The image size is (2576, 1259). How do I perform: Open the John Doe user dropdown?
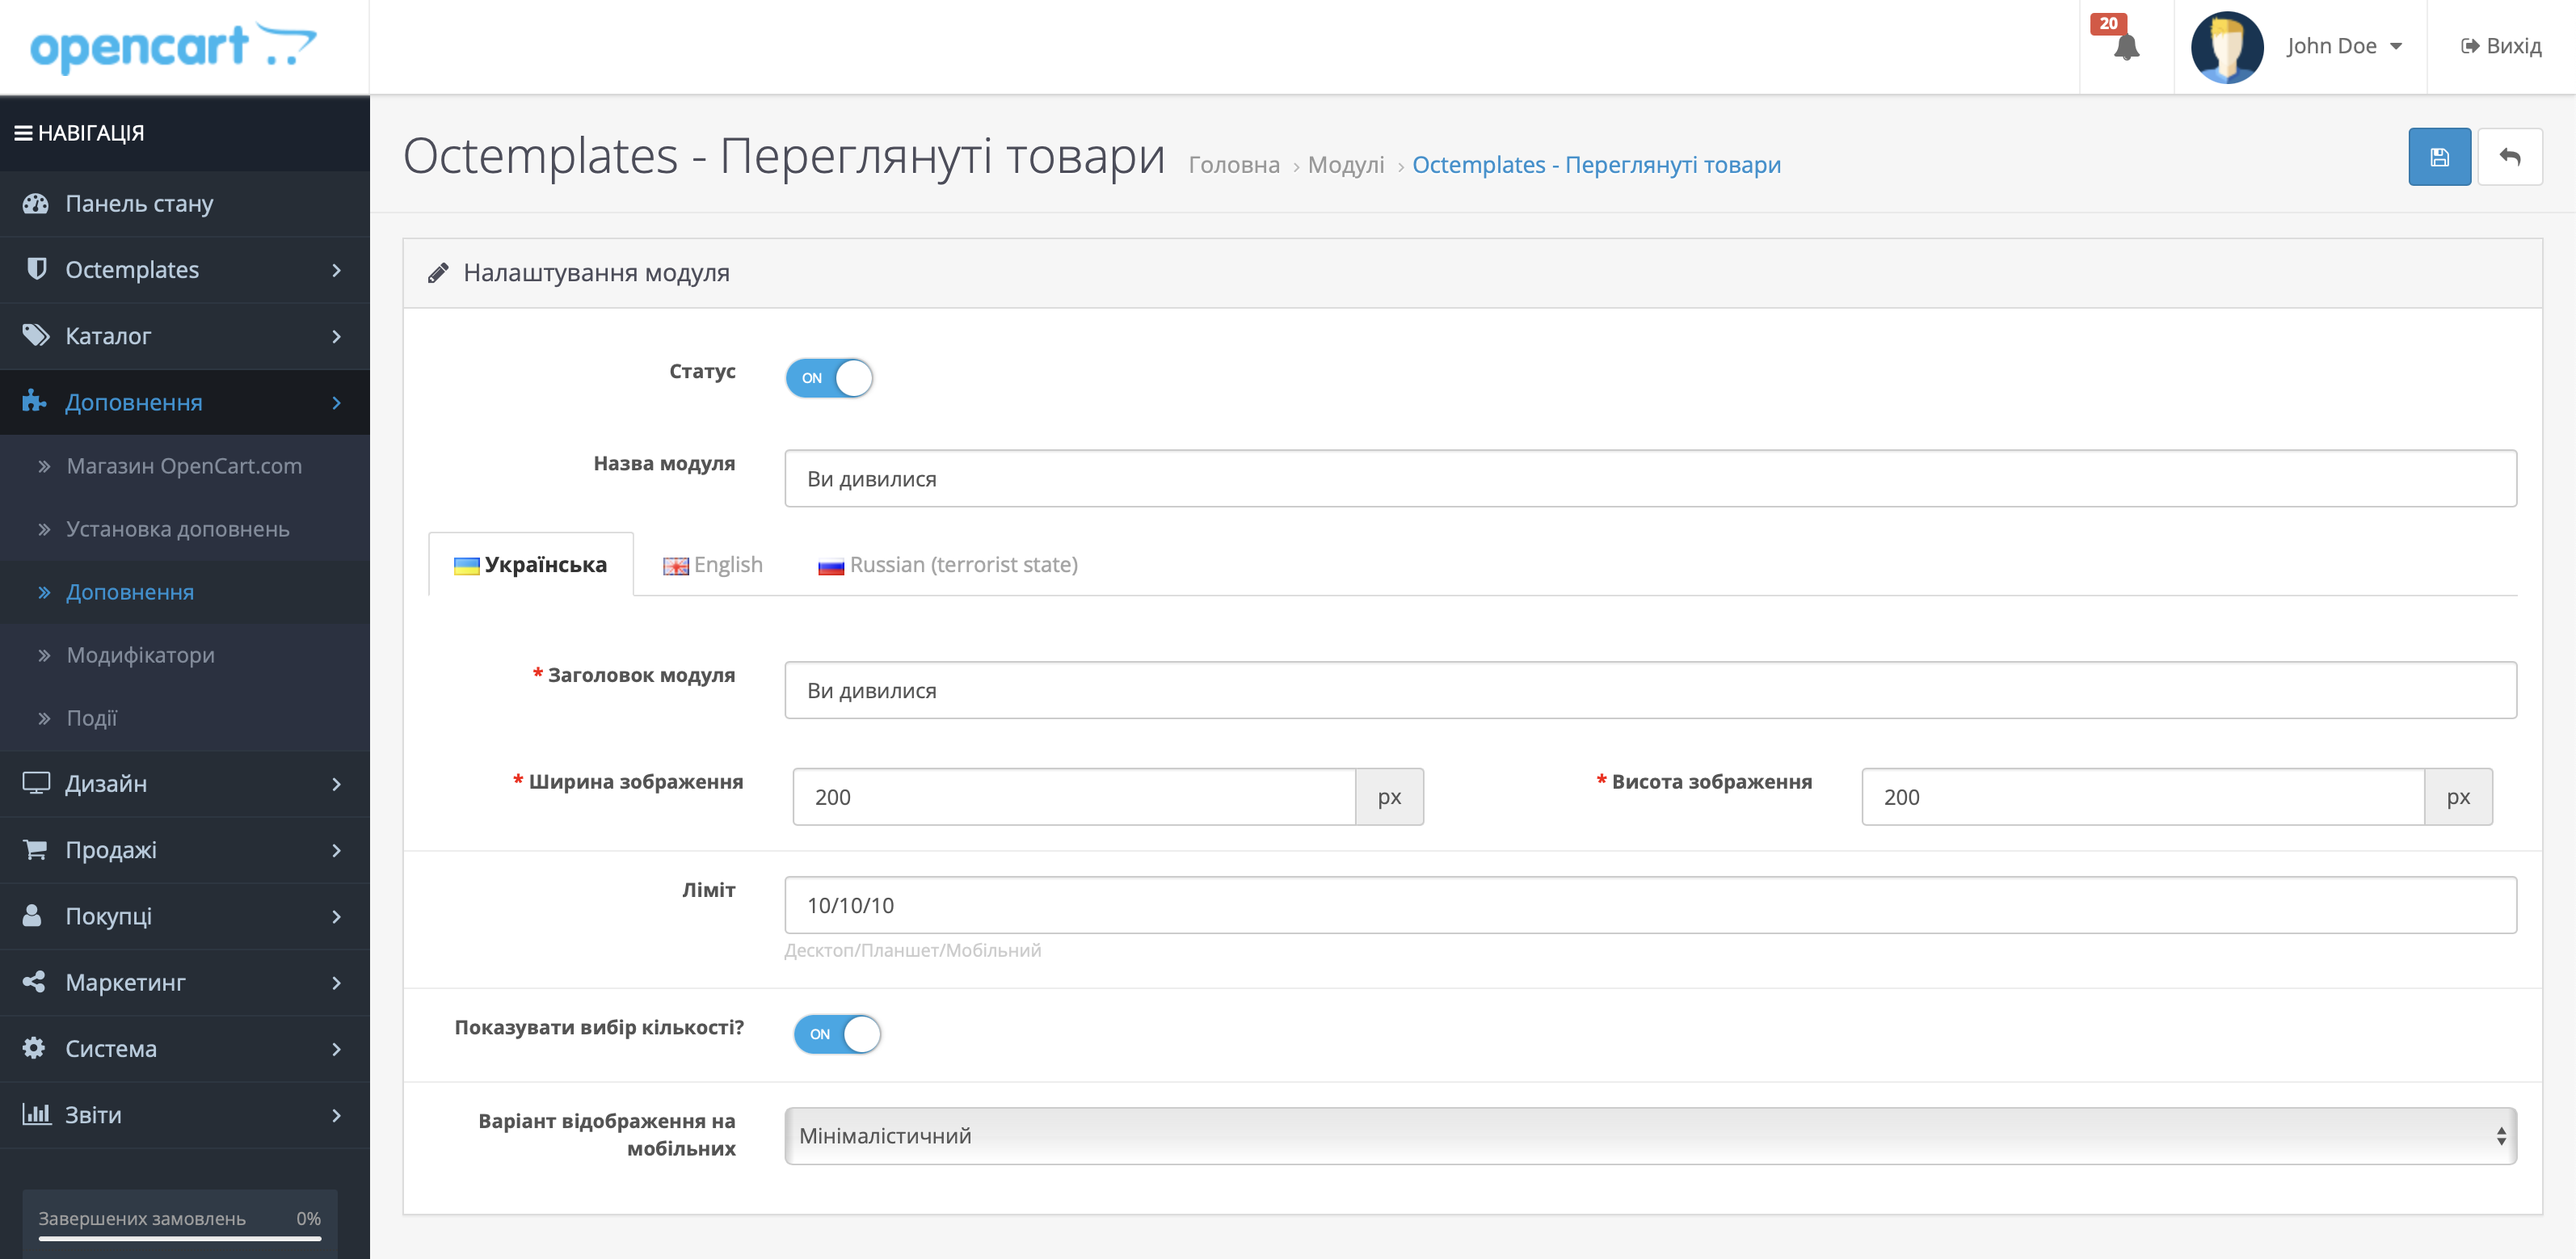tap(2342, 47)
